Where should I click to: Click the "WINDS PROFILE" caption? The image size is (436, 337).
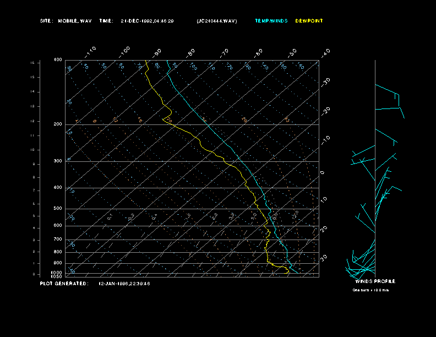click(x=375, y=281)
